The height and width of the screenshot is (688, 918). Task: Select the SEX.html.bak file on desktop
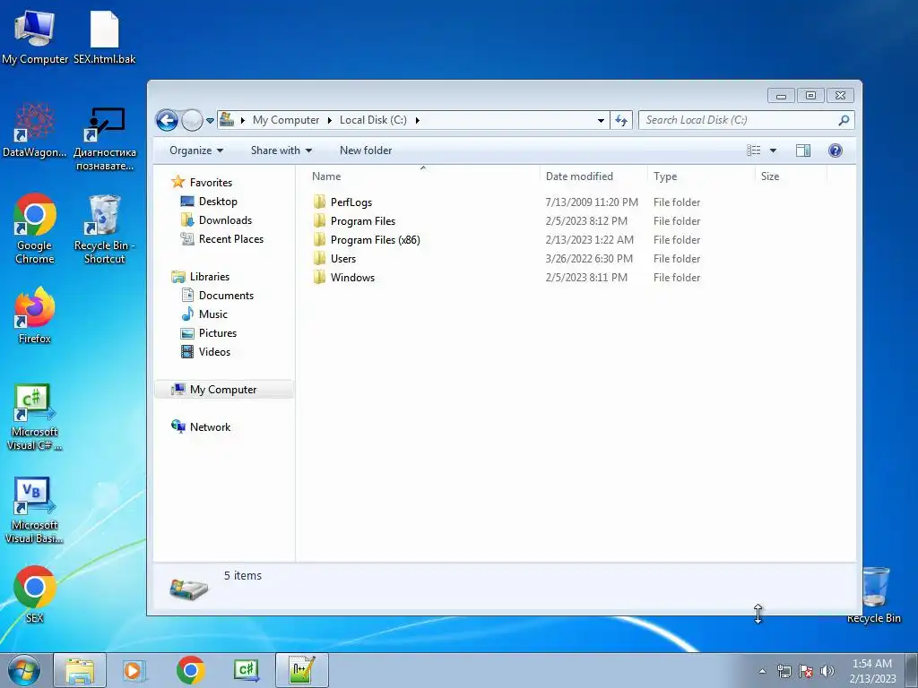(104, 37)
